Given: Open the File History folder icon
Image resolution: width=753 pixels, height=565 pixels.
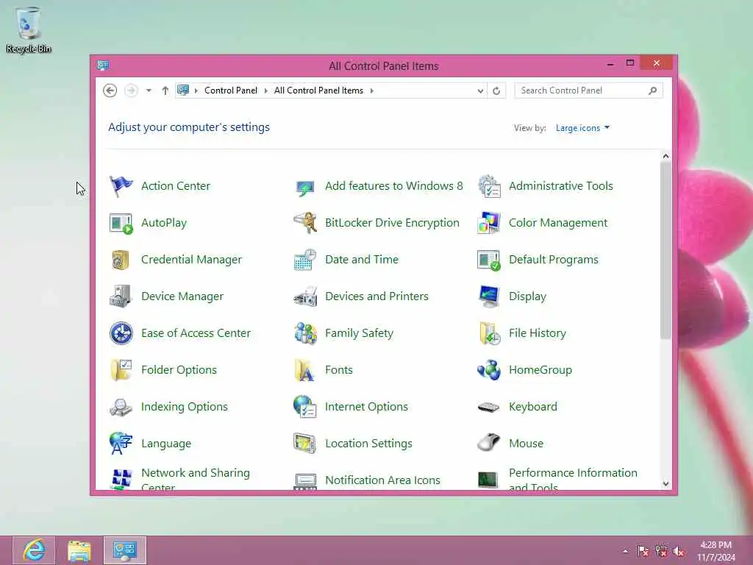Looking at the screenshot, I should click(489, 333).
